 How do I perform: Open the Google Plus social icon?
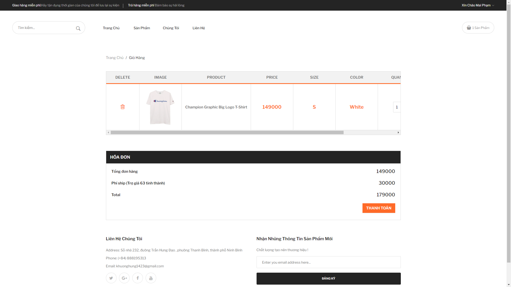pyautogui.click(x=124, y=278)
